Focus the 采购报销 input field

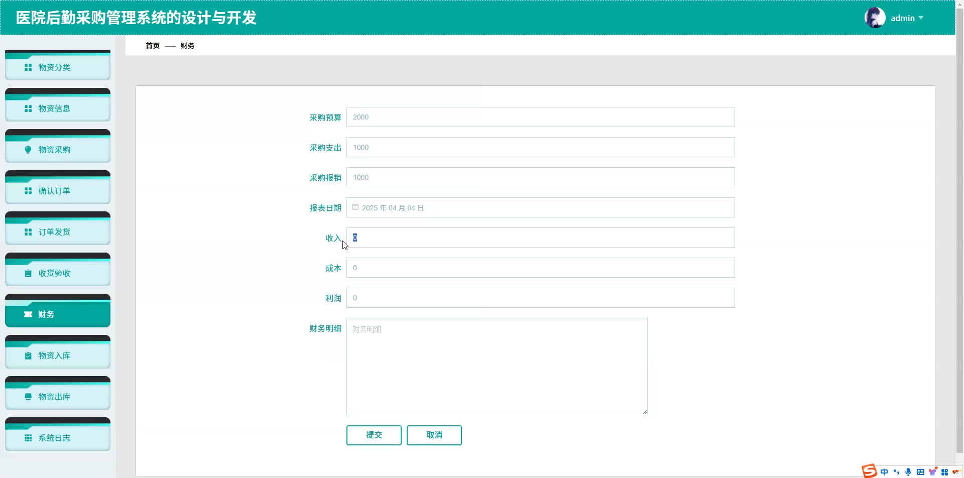(x=541, y=177)
